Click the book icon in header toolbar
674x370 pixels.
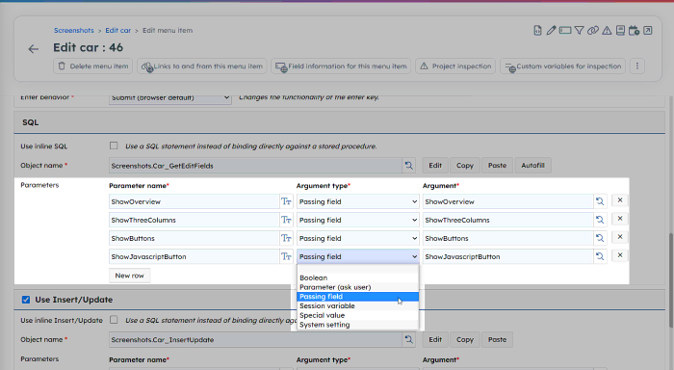coord(620,31)
